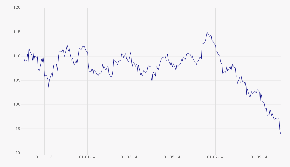Click the 01.07.14 date on the time axis
The height and width of the screenshot is (167, 290).
point(215,157)
